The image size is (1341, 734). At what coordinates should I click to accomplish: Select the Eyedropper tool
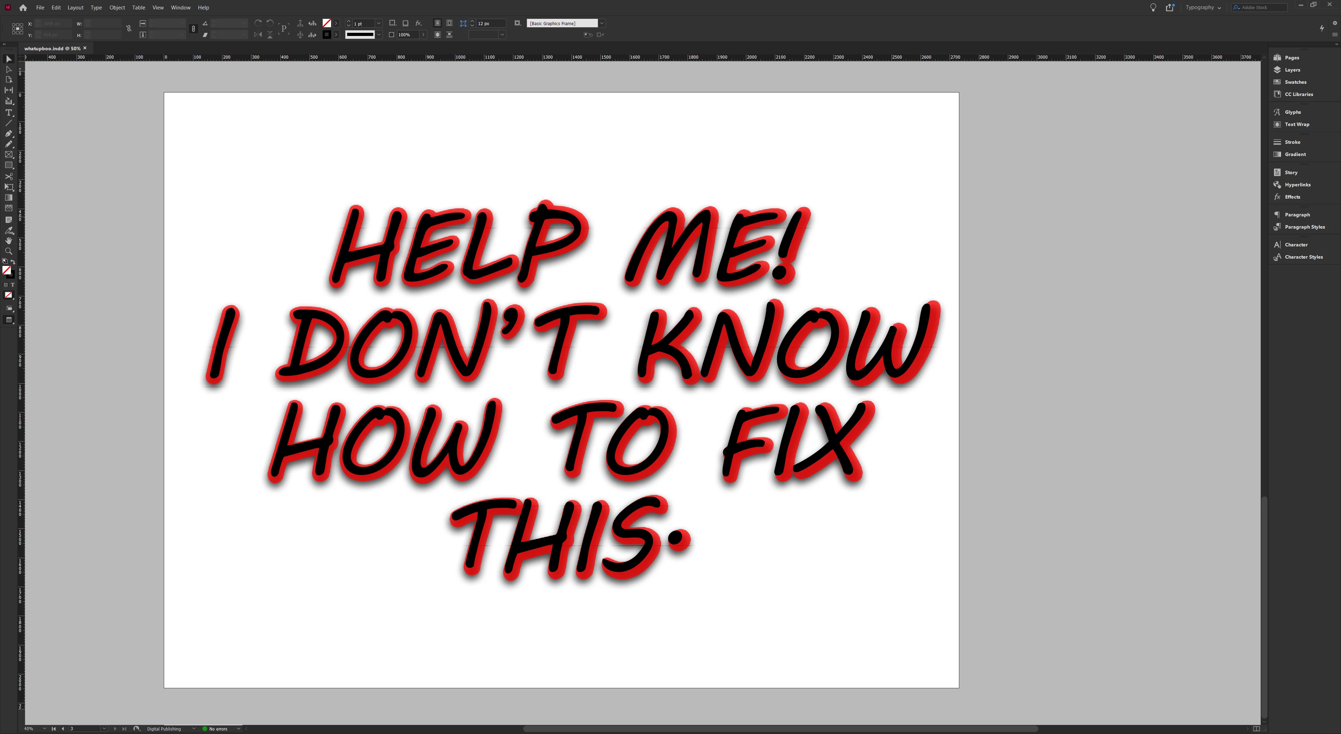pyautogui.click(x=9, y=230)
